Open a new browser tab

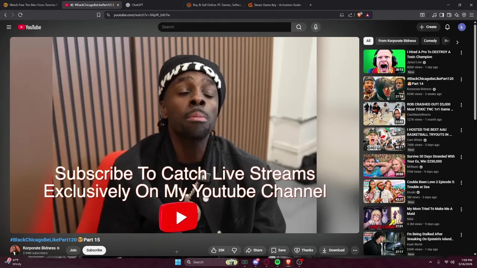[x=310, y=5]
